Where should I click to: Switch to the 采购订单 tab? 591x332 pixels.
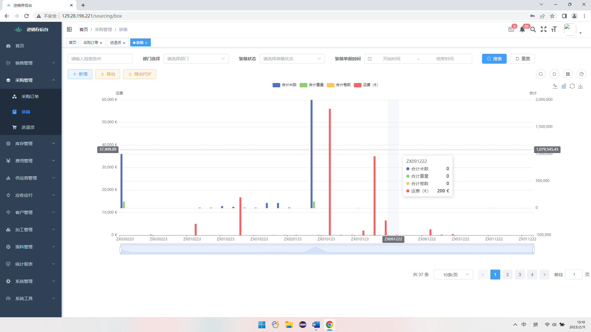pos(91,43)
